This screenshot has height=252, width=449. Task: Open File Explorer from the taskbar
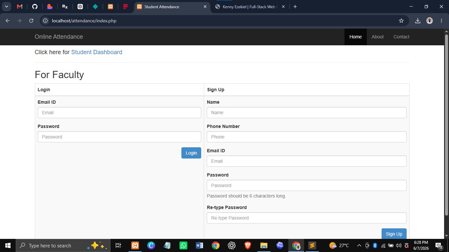[x=264, y=245]
